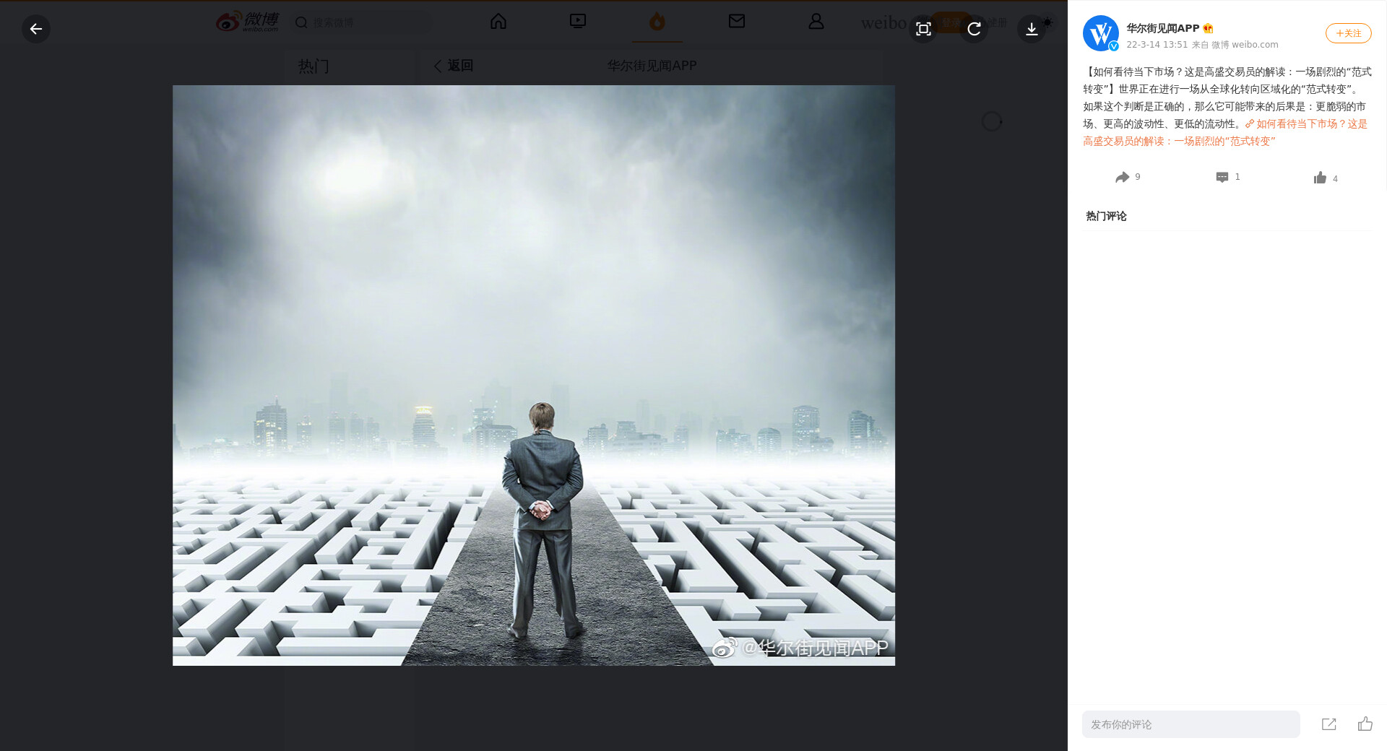This screenshot has width=1387, height=751.
Task: Follow 华尔街见闻APP with +关注 button
Action: click(x=1348, y=33)
